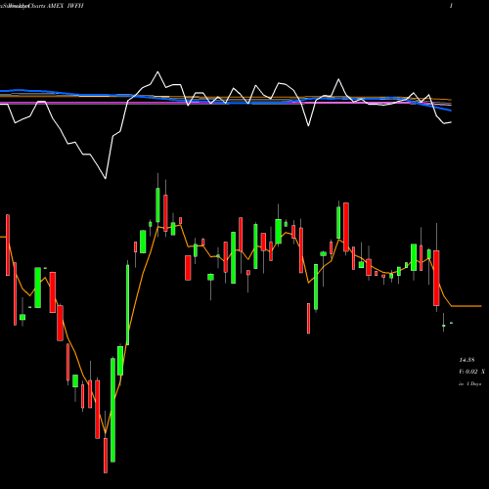This screenshot has height=489, width=489.
Task: Click the price value 14.58
Action: coord(467,360)
